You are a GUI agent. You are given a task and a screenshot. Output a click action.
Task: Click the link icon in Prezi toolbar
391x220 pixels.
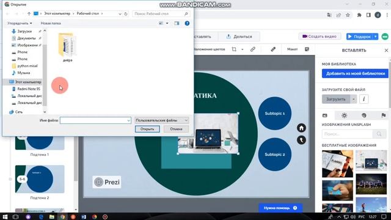tap(252, 50)
